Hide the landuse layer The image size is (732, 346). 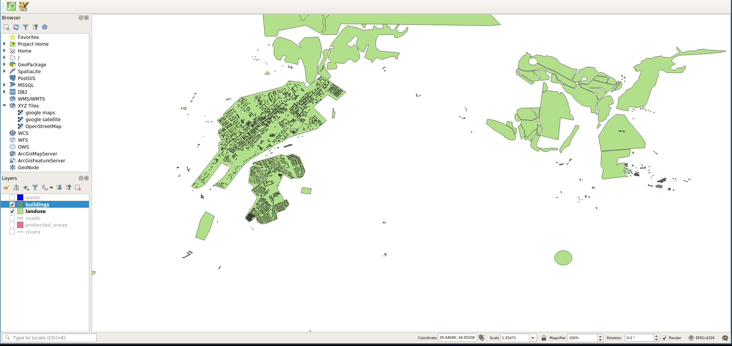[12, 211]
